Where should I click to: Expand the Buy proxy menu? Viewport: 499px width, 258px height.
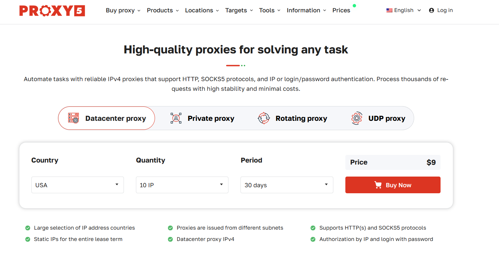click(123, 10)
